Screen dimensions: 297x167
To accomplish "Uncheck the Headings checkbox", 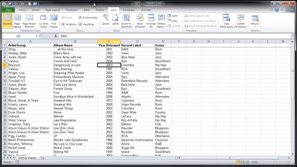I will pyautogui.click(x=80, y=24).
